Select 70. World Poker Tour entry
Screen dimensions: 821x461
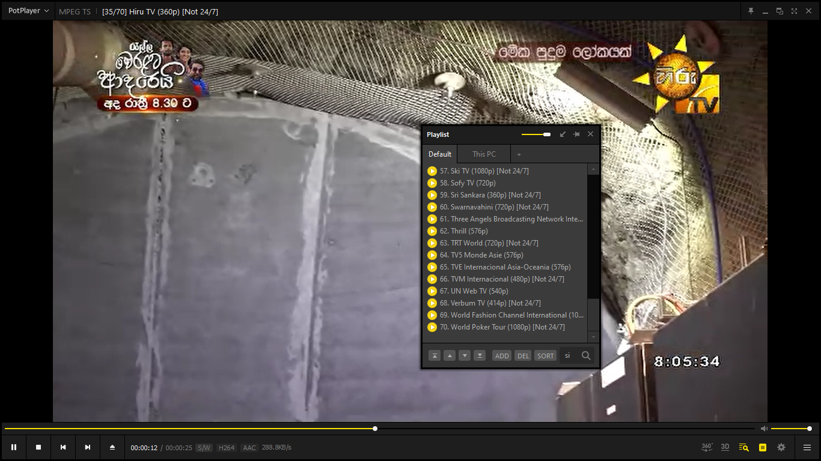coord(505,327)
